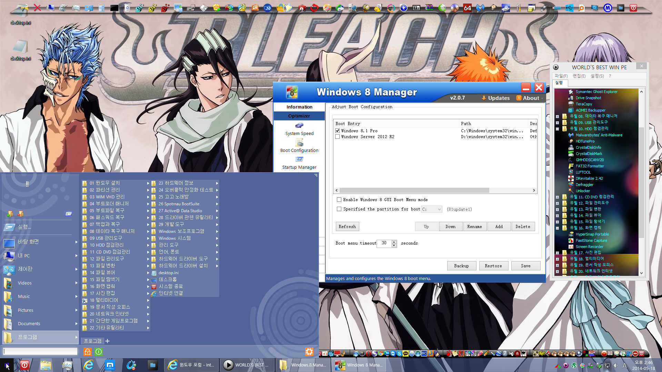Open 파일(F) menu in WORLD'S BEST WIN PE

click(x=561, y=76)
